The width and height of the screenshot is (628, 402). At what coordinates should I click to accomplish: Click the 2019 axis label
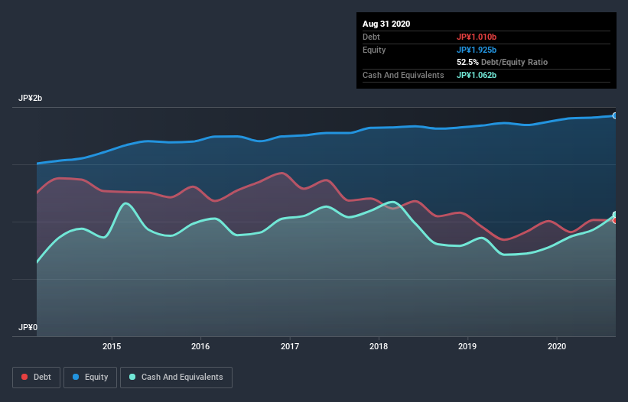click(467, 346)
